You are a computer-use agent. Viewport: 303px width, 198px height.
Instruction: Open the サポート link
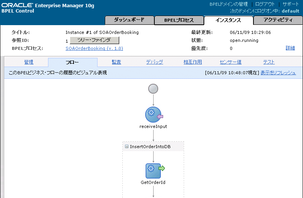[291, 4]
